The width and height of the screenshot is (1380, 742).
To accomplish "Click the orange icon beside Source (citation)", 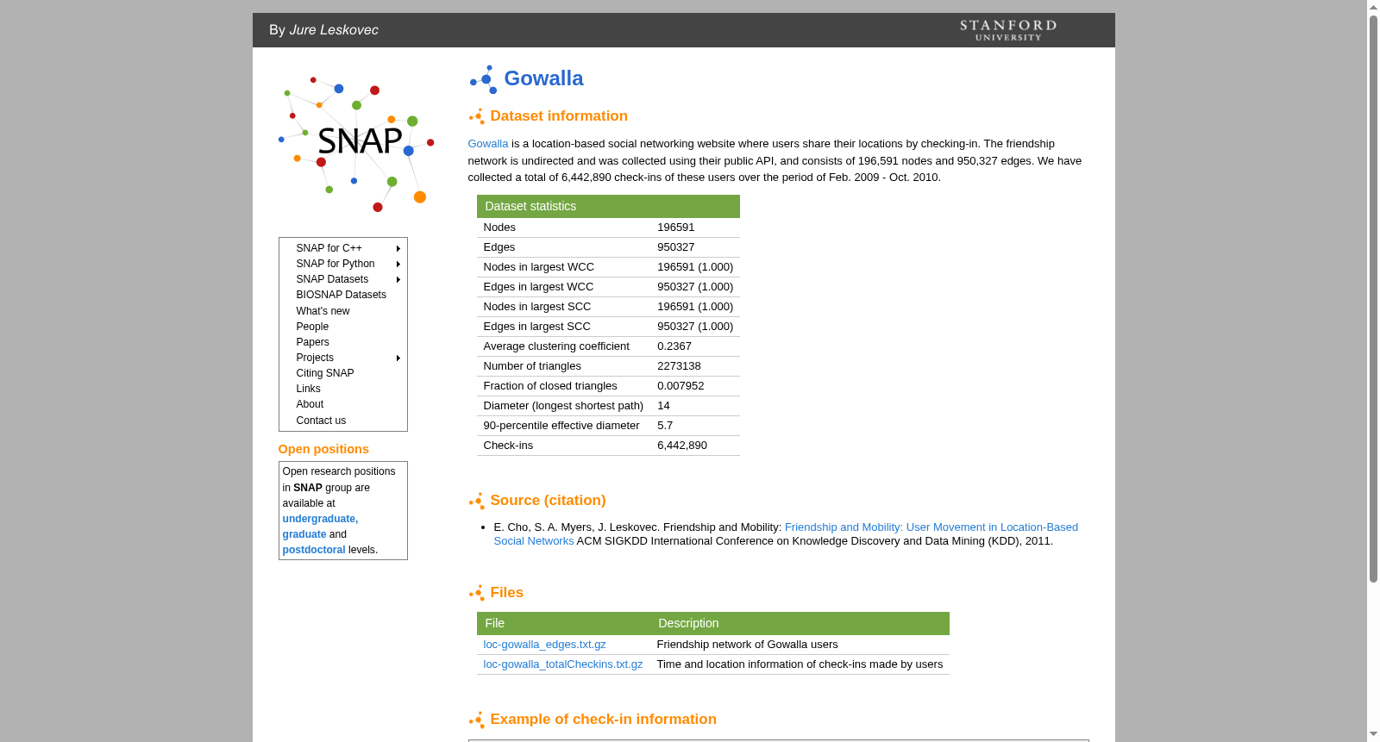I will pyautogui.click(x=477, y=501).
